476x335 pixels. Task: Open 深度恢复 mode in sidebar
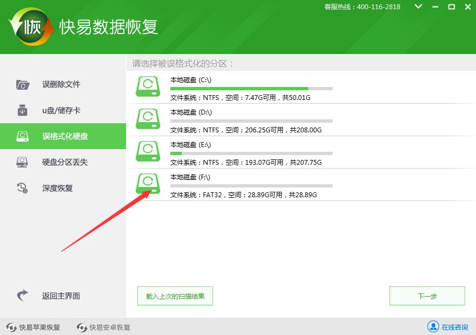57,188
